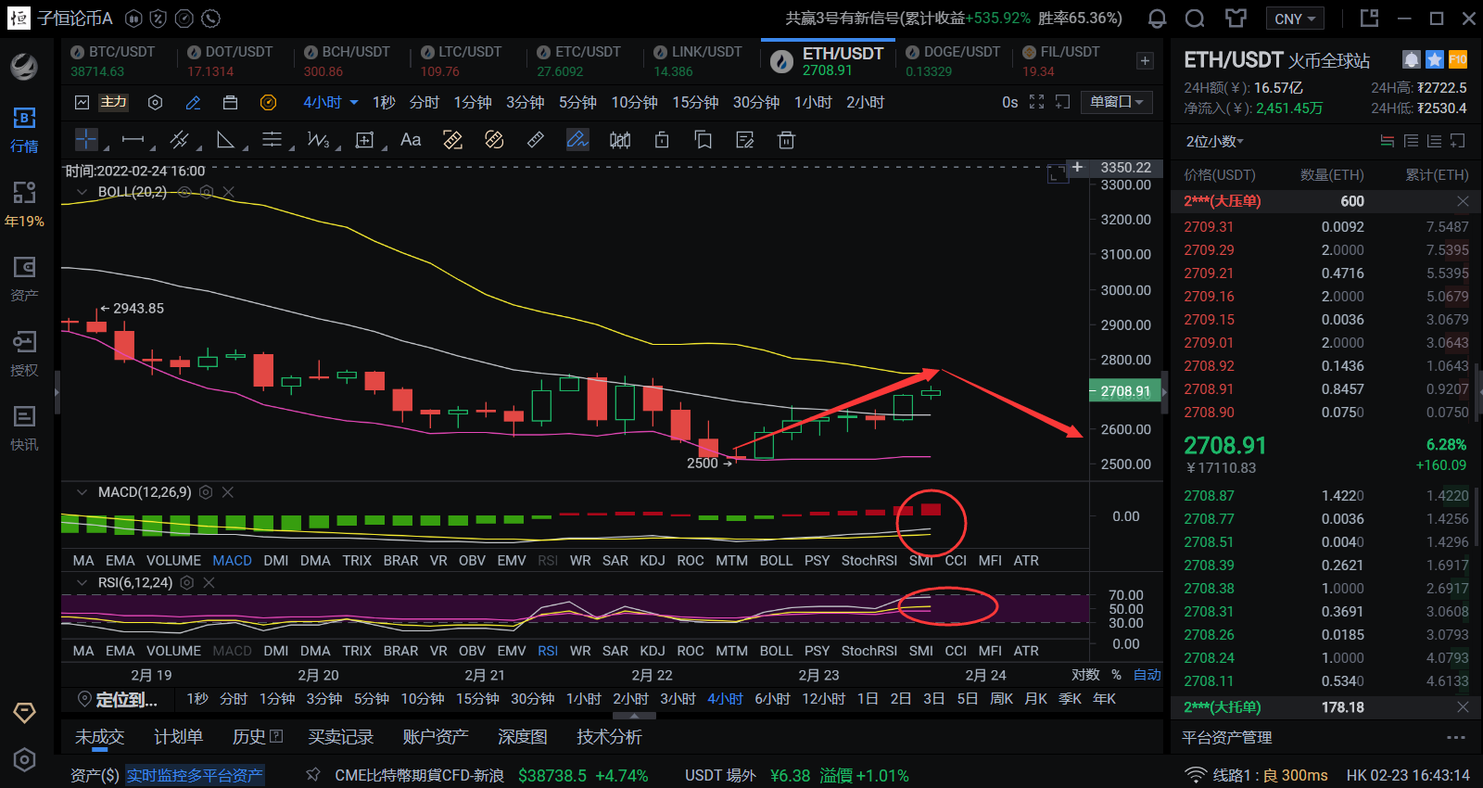Enable 自动 auto scale on chart axis
The image size is (1483, 788).
tap(1147, 675)
